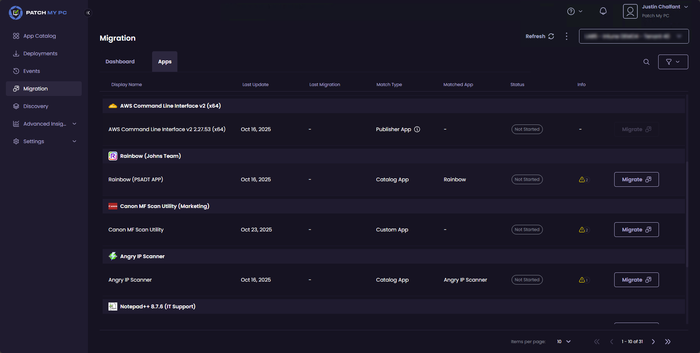Click Migrate for Angry IP Scanner
The height and width of the screenshot is (353, 700).
(x=636, y=279)
